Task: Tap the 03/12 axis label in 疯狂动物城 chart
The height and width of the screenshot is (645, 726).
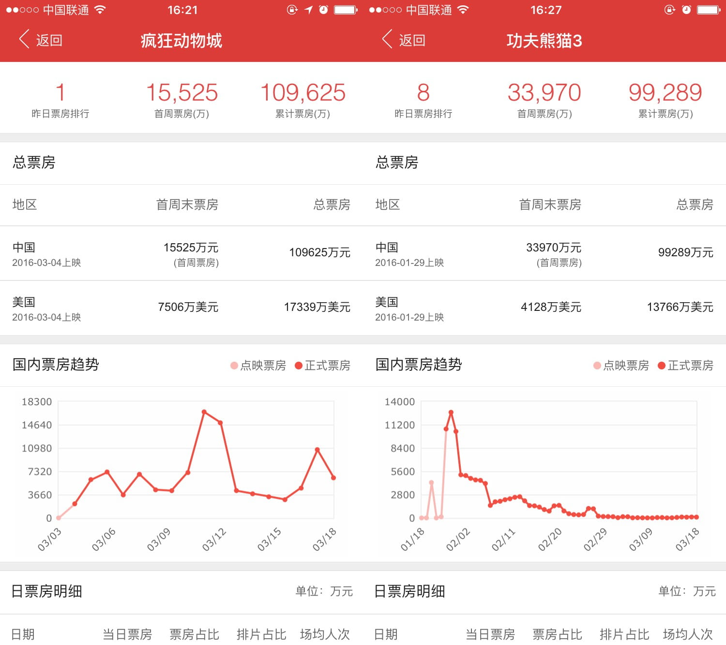Action: pyautogui.click(x=214, y=540)
